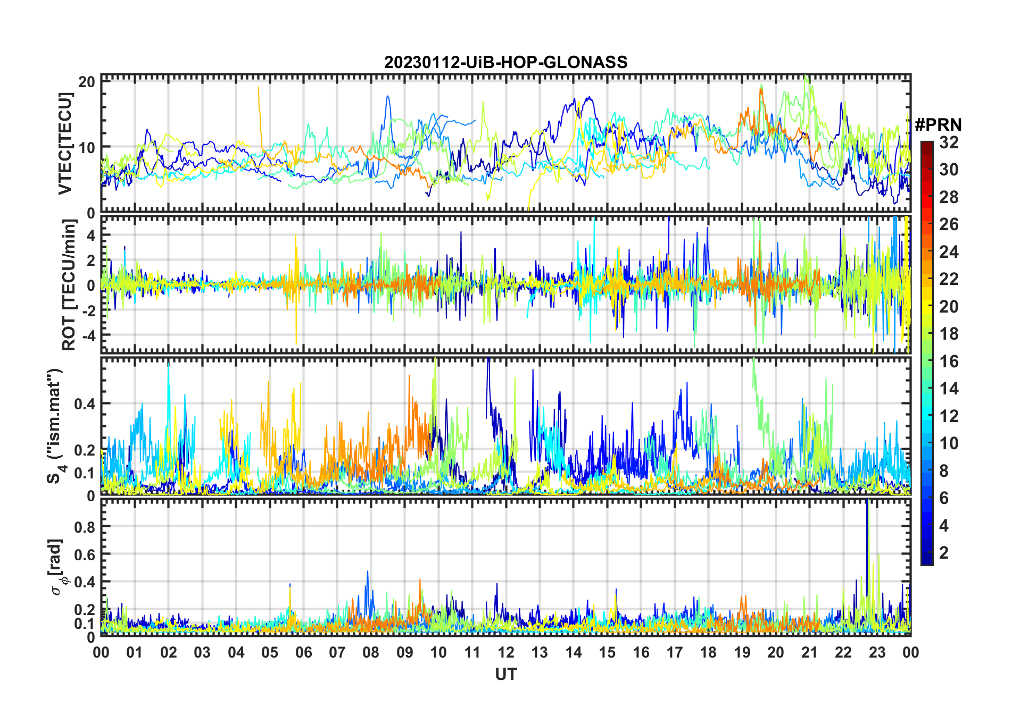Select the -2 tick on ROT y-axis

click(x=88, y=310)
